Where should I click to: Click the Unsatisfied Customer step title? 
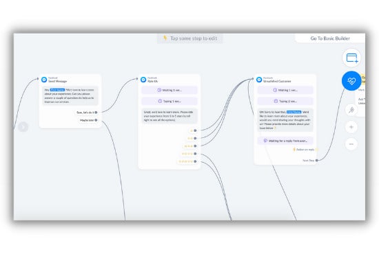[277, 82]
